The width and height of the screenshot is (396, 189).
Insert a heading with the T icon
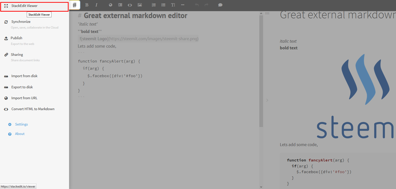173,5
